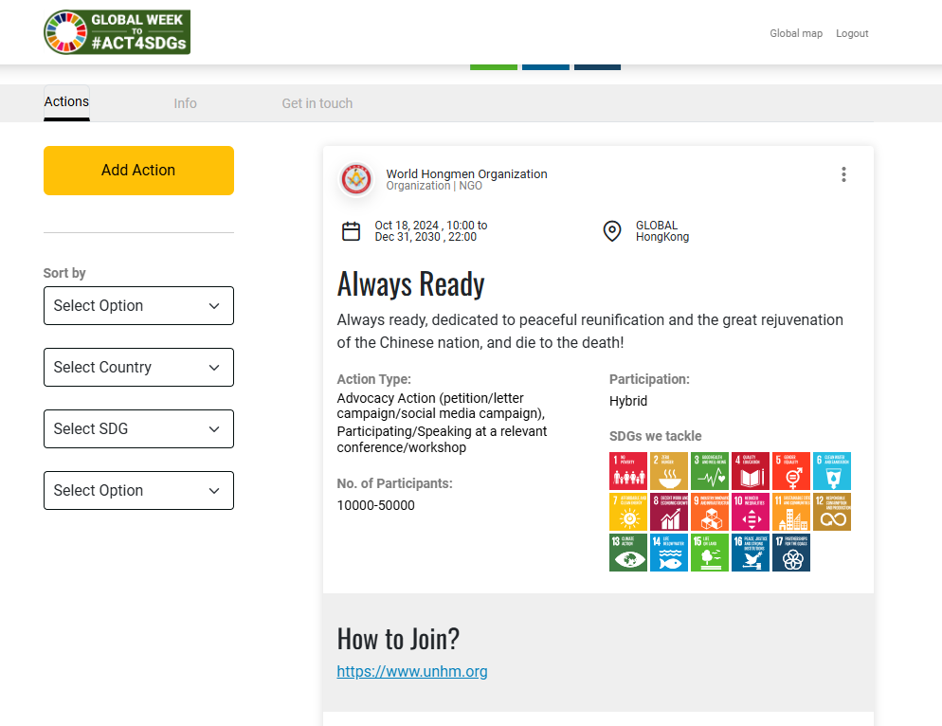
Task: Open the Global map link
Action: point(796,34)
